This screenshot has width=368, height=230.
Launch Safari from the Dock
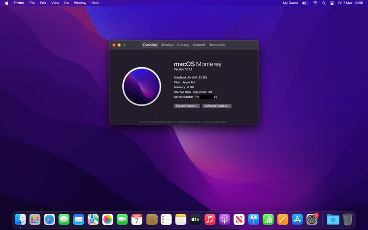point(49,219)
